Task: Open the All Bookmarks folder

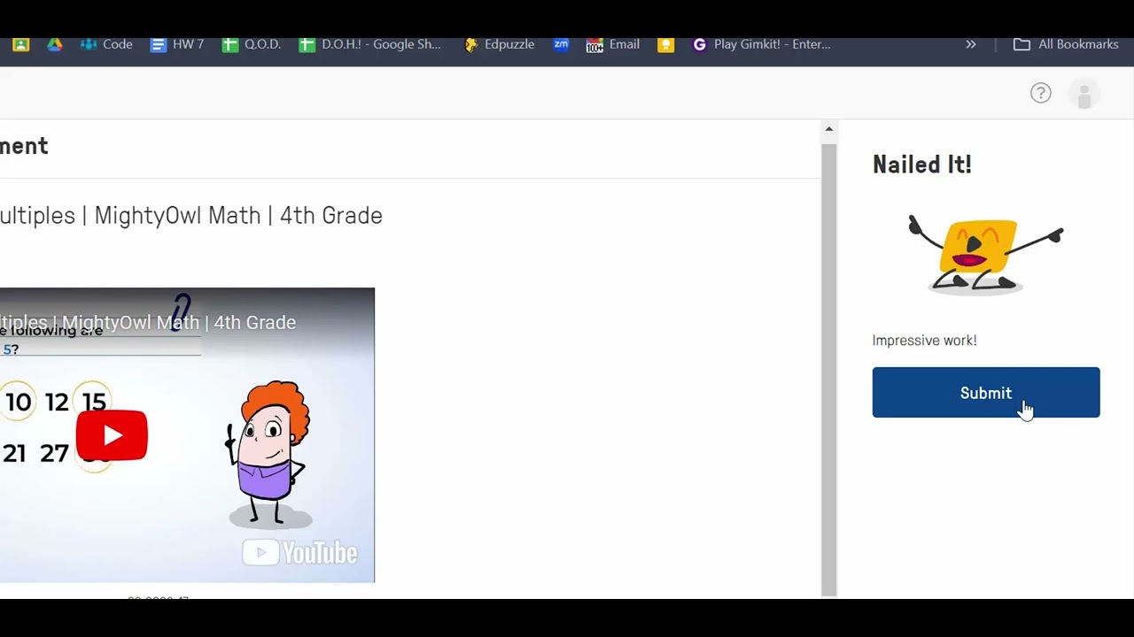Action: click(x=1066, y=44)
